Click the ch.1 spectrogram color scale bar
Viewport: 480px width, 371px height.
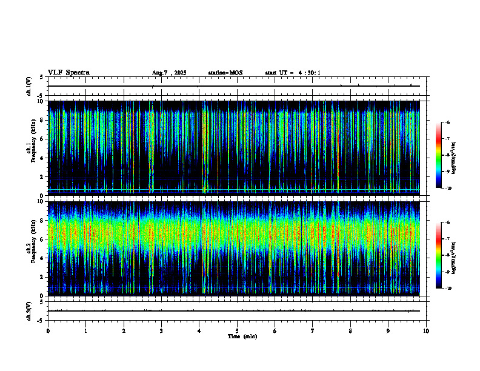click(438, 155)
